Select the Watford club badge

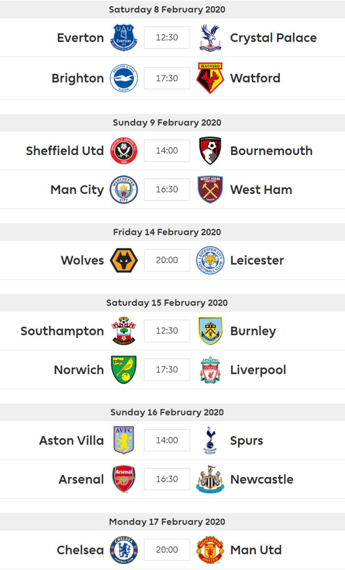210,78
